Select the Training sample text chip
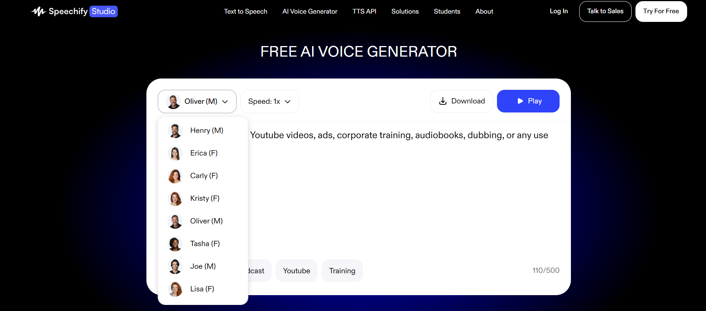 (x=342, y=271)
